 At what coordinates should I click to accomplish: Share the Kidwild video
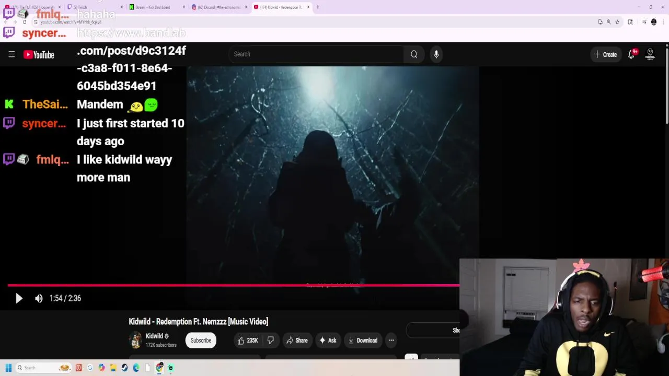pos(297,340)
